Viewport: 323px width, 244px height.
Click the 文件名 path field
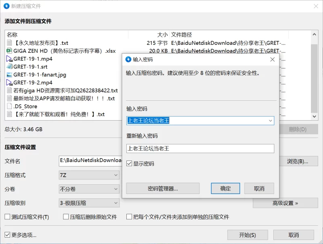pos(90,161)
